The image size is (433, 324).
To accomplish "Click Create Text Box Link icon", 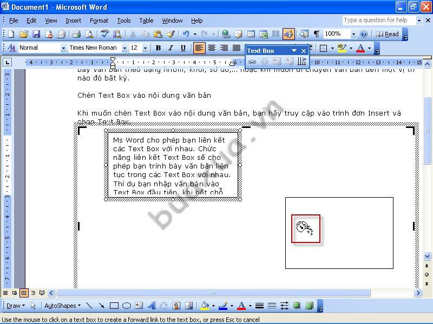I will coord(252,62).
